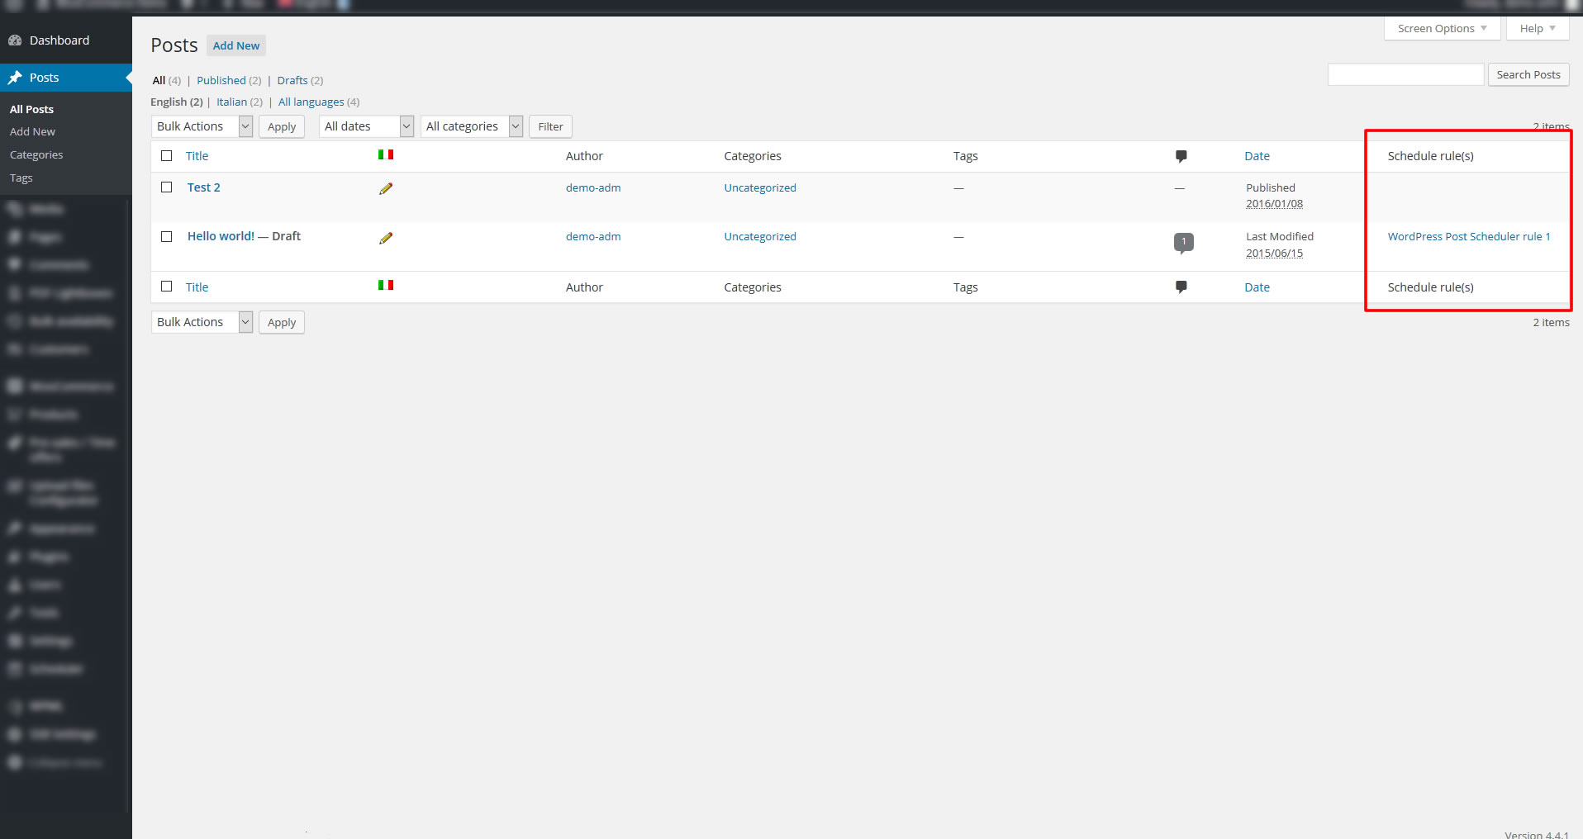Image resolution: width=1583 pixels, height=839 pixels.
Task: Click the Last Modified 2015/06/15 date text
Action: pos(1279,244)
